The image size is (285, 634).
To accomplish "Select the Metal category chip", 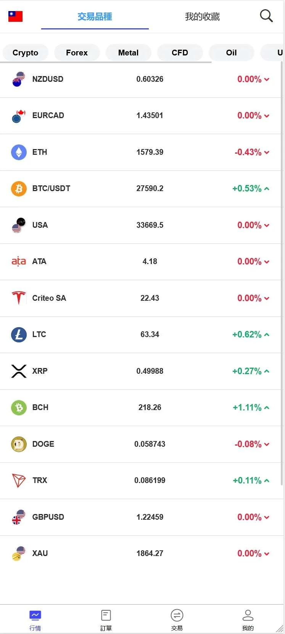I will pos(128,53).
